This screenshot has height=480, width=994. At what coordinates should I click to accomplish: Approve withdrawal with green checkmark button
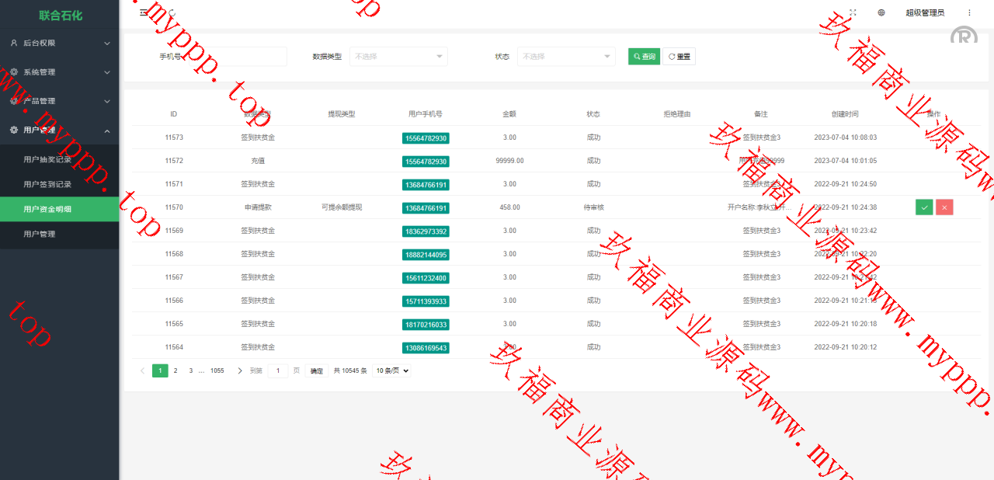tap(924, 207)
